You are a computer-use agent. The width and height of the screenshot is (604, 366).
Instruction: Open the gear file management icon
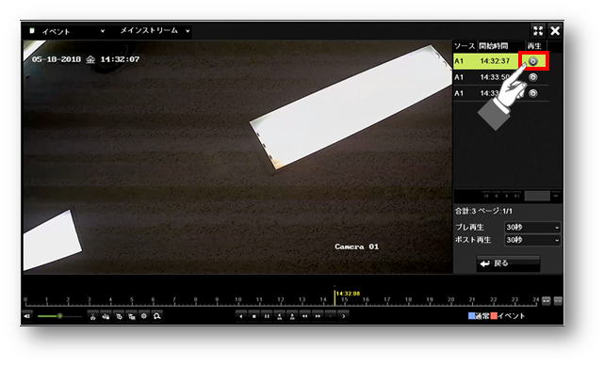(x=144, y=316)
